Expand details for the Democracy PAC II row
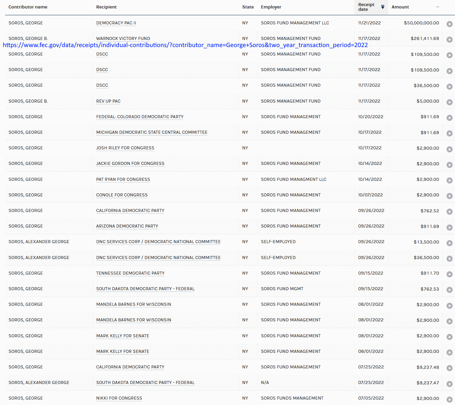The width and height of the screenshot is (455, 405). 449,24
